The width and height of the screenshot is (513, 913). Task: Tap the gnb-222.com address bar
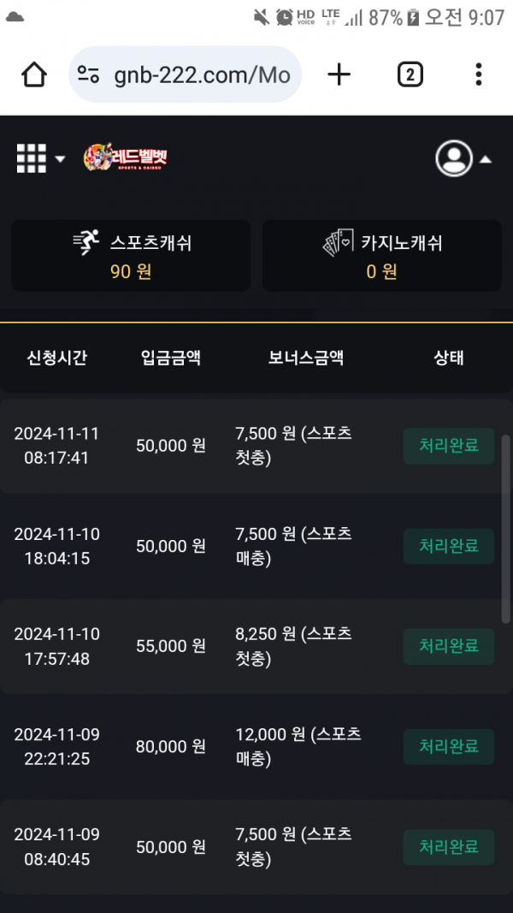(202, 75)
